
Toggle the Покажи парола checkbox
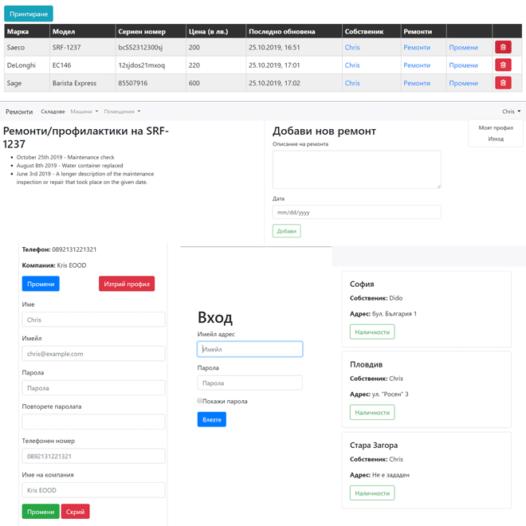(x=199, y=401)
